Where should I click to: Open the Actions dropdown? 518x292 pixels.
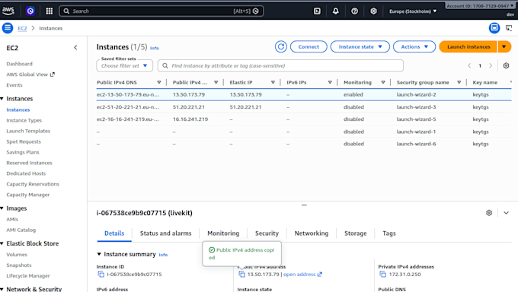click(x=414, y=47)
